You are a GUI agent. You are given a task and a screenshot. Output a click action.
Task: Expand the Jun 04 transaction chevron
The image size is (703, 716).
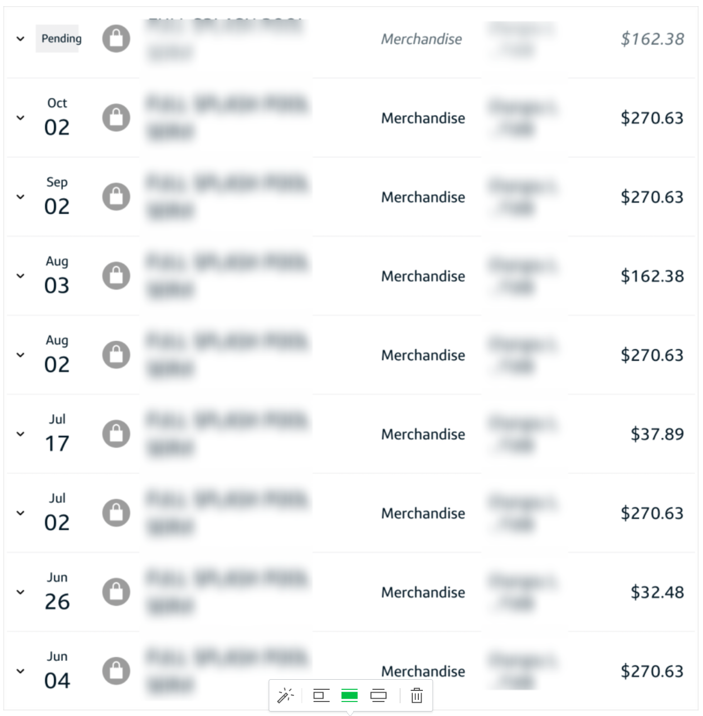tap(21, 671)
